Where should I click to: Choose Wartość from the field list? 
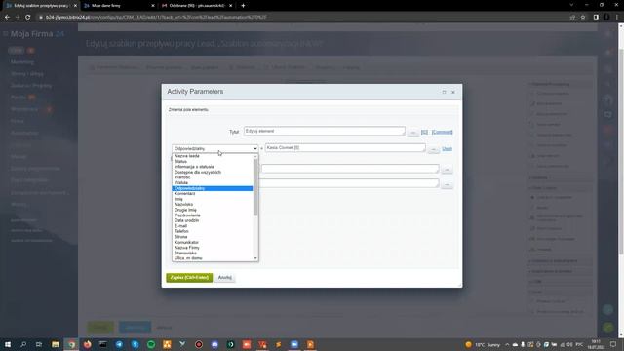coord(213,177)
